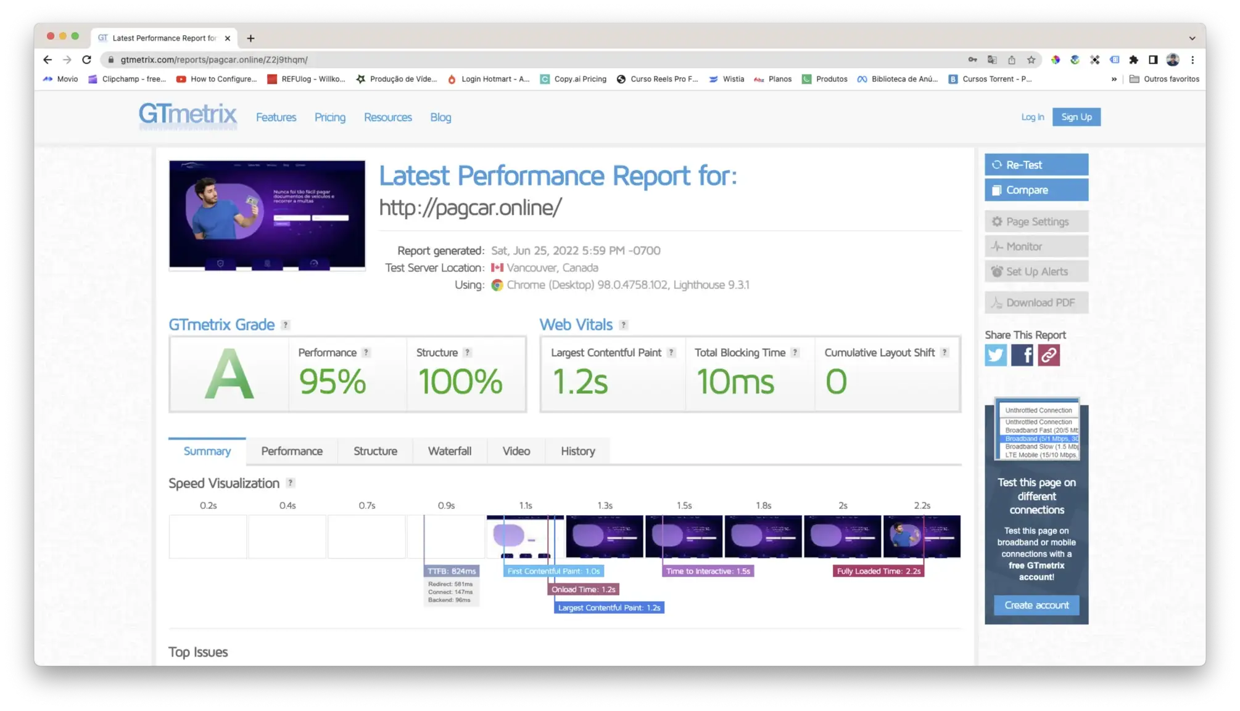Switch to the Performance tab
This screenshot has width=1240, height=711.
(292, 451)
